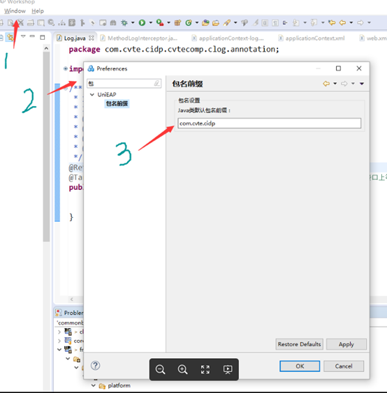Click the Run Last Tool icon with red toolbox
This screenshot has height=393, width=387.
tap(160, 23)
